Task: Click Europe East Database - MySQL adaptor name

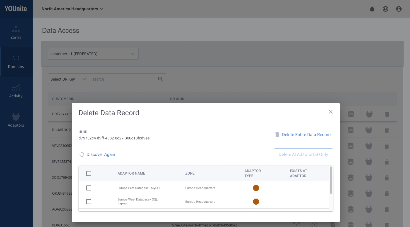Action: coord(139,188)
